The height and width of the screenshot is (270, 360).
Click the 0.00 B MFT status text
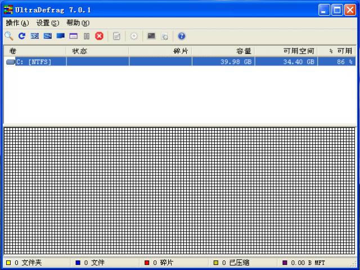pos(308,263)
